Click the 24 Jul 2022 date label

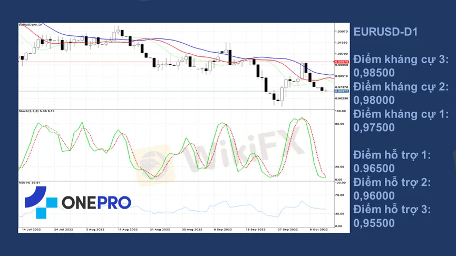63,230
